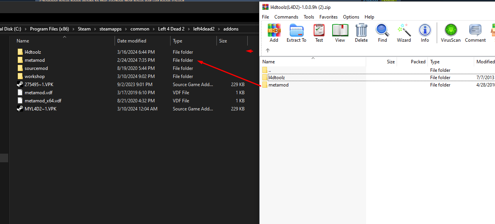This screenshot has width=495, height=224.
Task: Click the steamapps breadcrumb
Action: [x=110, y=29]
